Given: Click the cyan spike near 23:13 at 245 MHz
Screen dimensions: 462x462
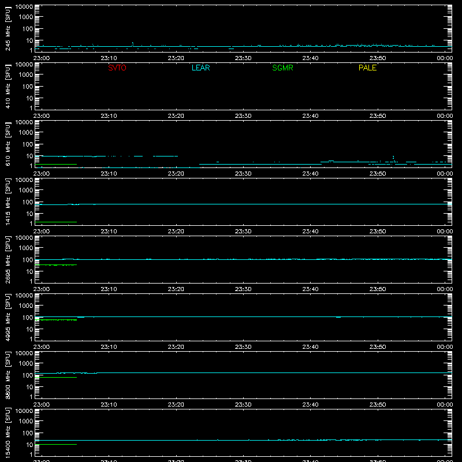Looking at the screenshot, I should click(x=132, y=44).
